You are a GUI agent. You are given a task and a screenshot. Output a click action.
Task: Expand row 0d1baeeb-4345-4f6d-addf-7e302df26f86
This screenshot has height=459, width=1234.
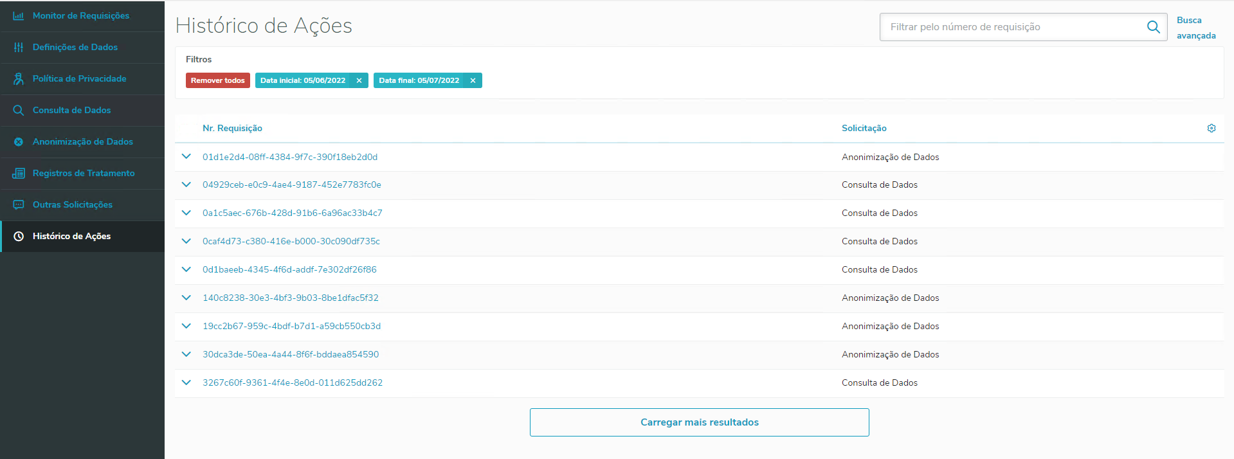tap(186, 269)
